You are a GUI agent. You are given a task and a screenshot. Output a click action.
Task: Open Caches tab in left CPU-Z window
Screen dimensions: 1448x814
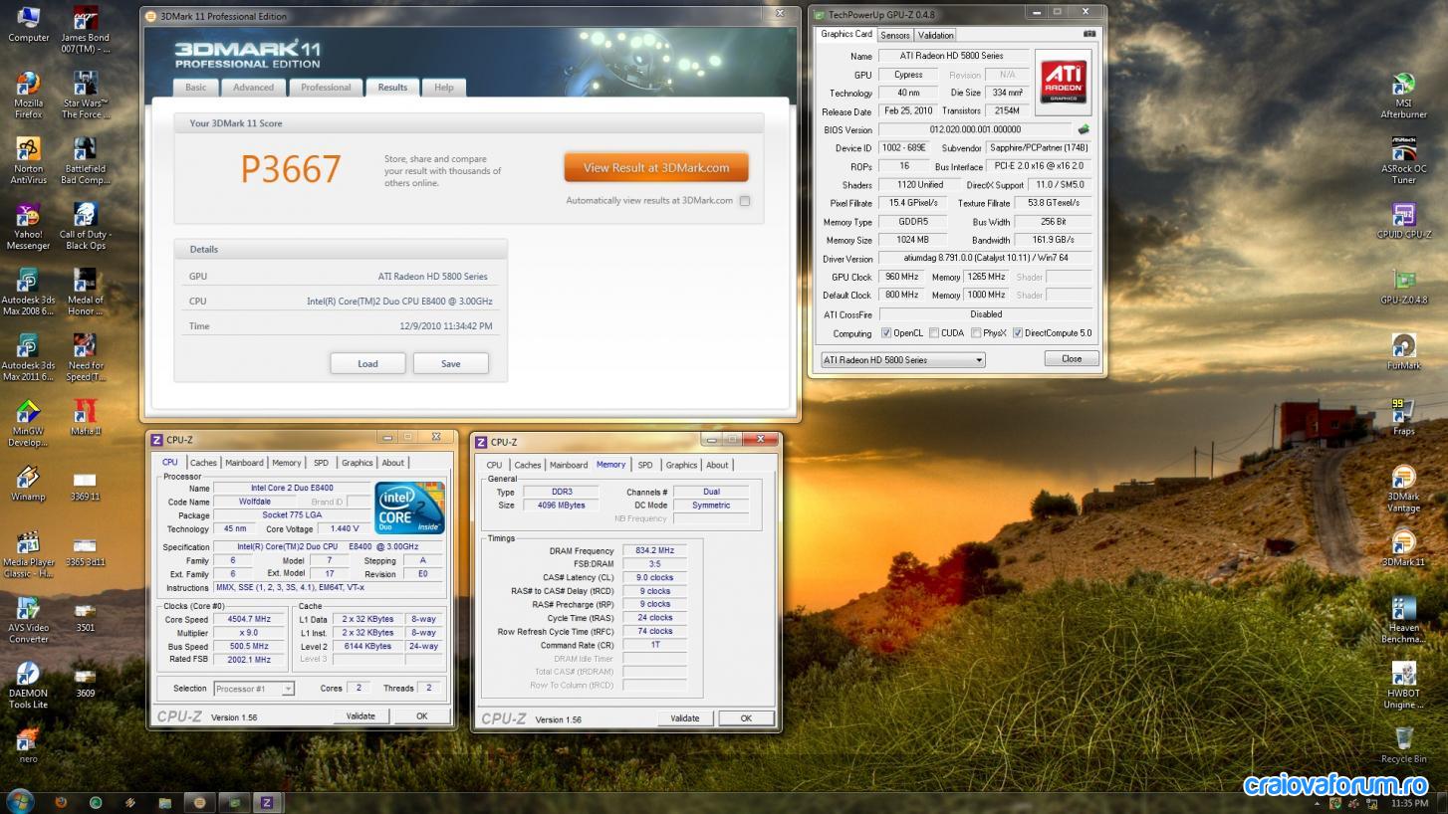(203, 463)
